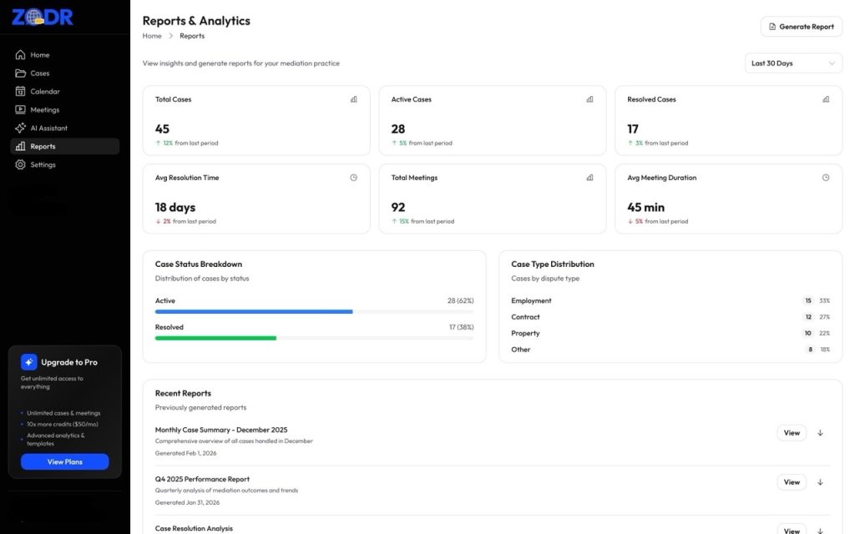Open Calendar from the sidebar
This screenshot has width=855, height=534.
pos(45,92)
